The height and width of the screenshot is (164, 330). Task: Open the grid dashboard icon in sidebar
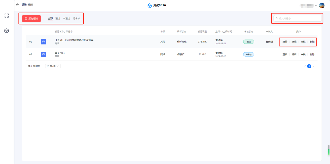(x=7, y=16)
